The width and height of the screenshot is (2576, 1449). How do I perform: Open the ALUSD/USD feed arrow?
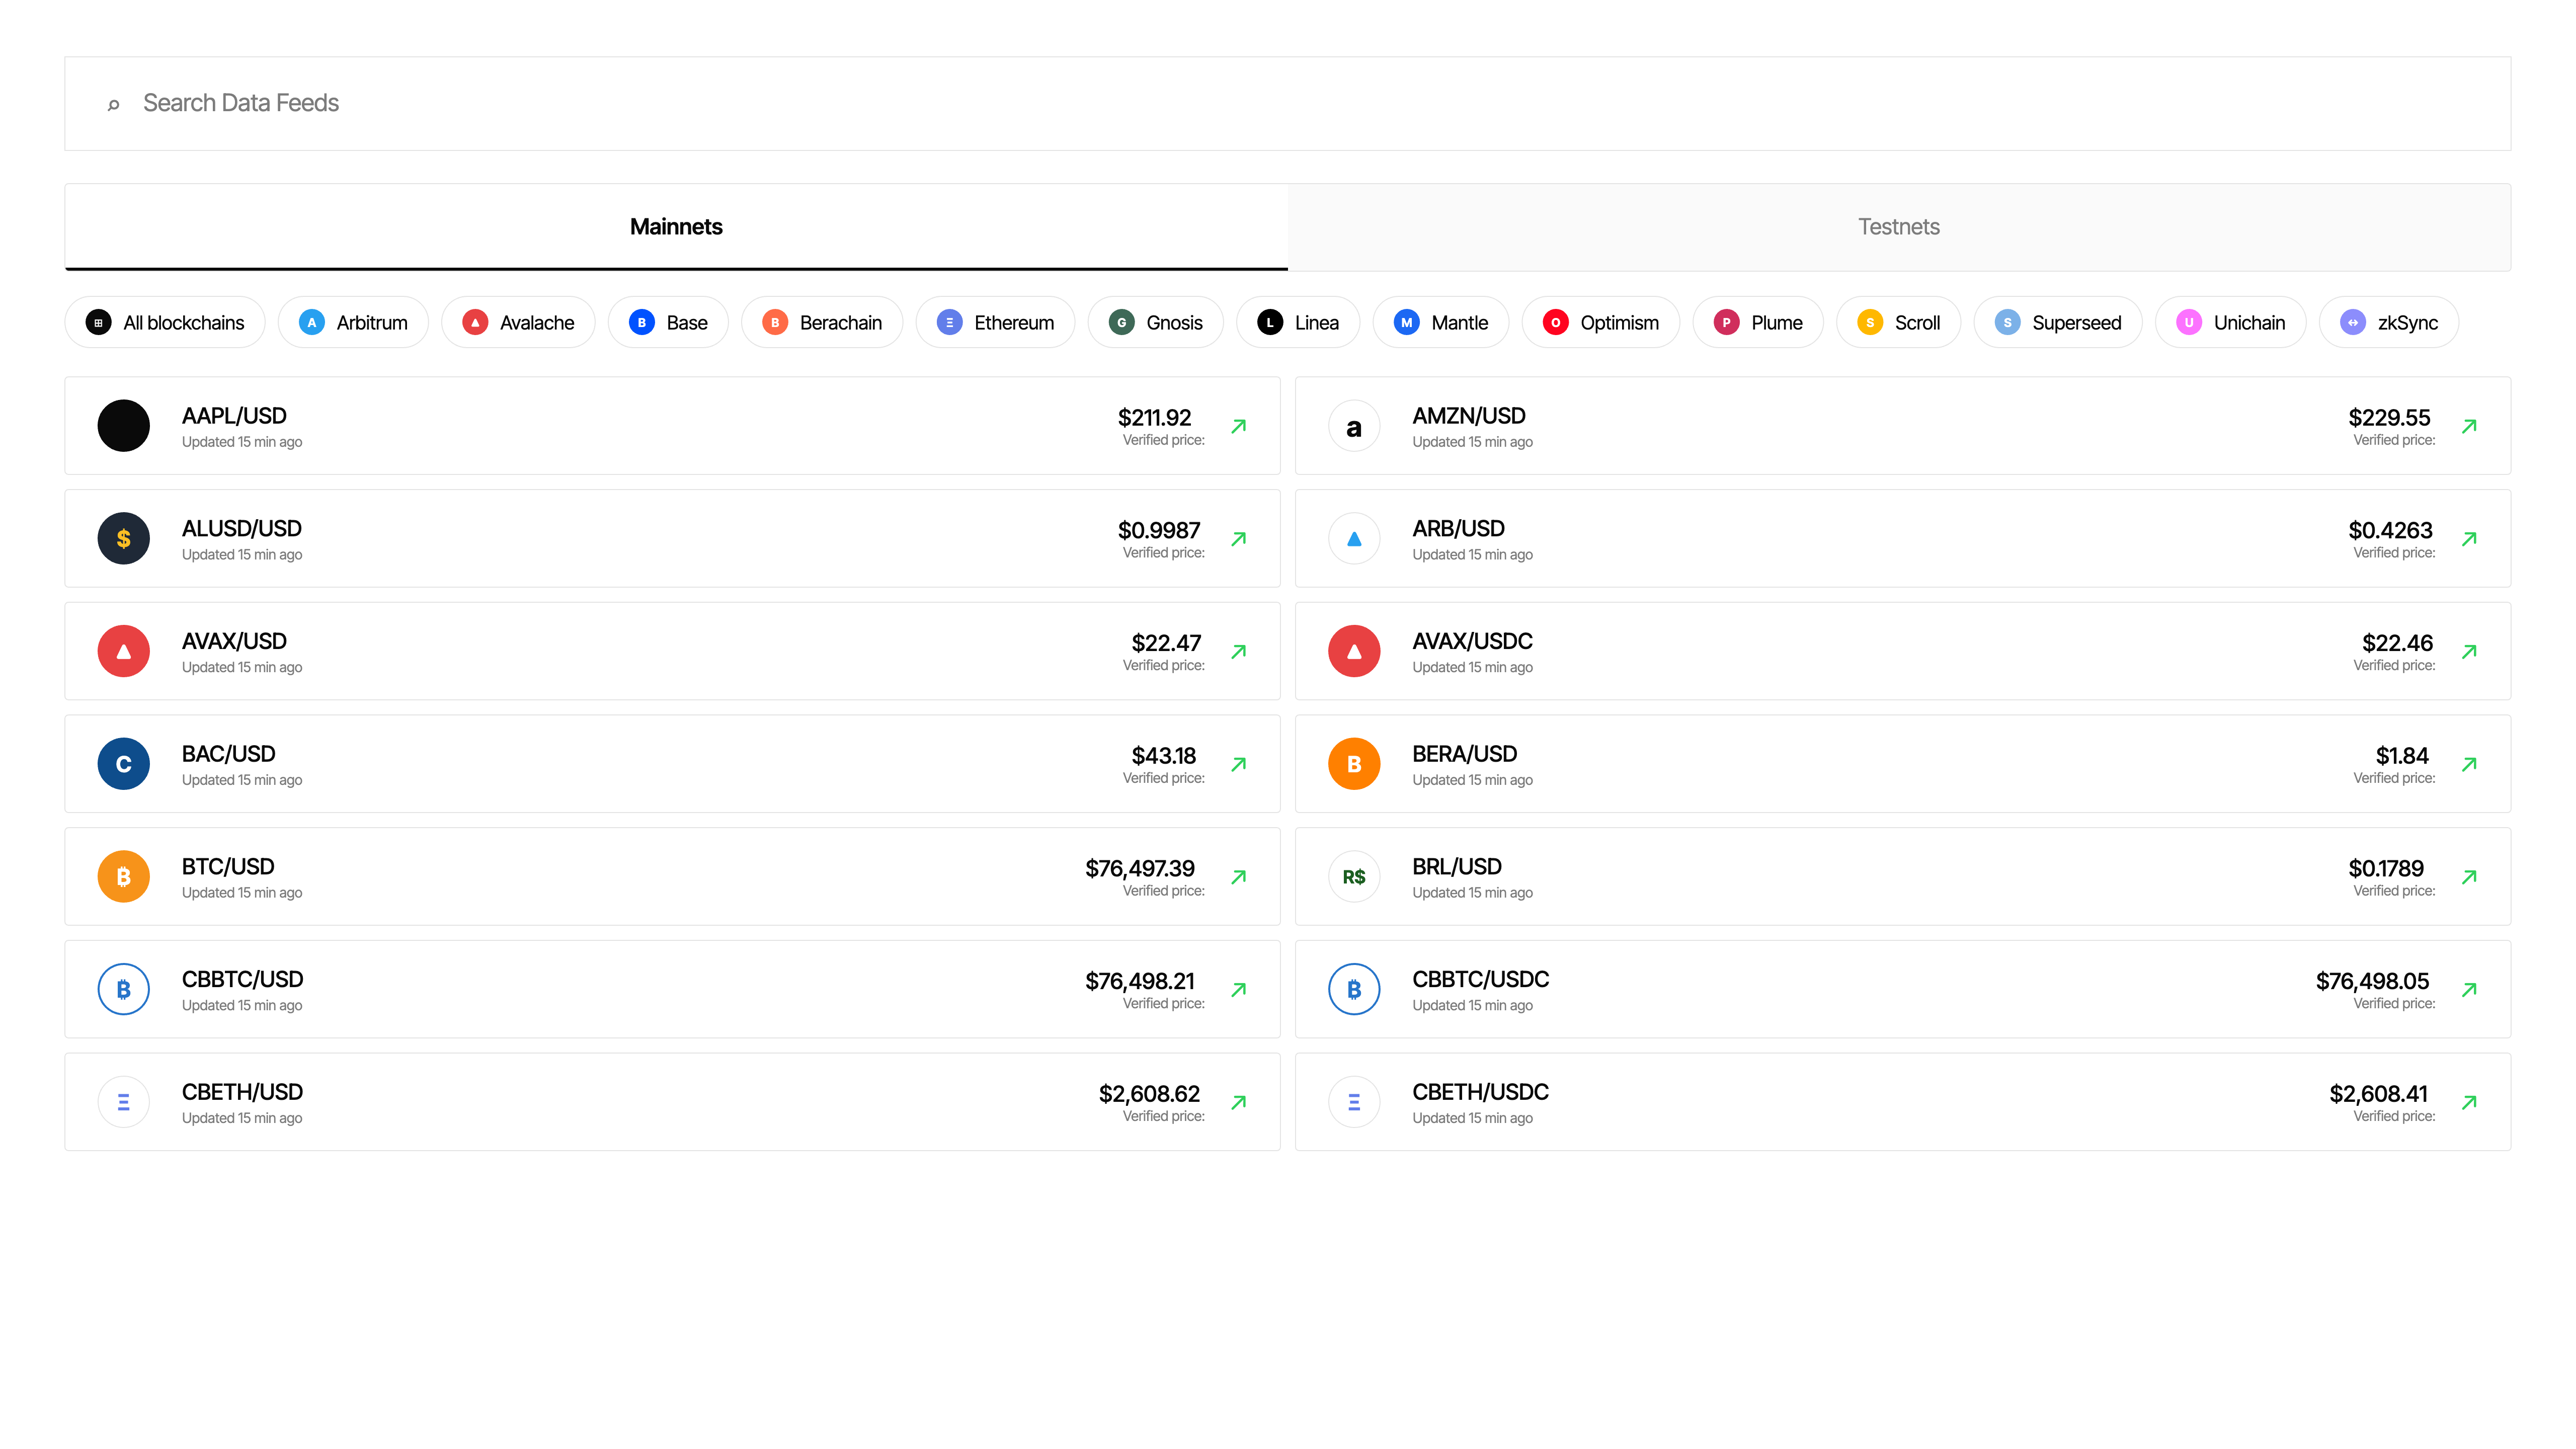click(x=1239, y=539)
